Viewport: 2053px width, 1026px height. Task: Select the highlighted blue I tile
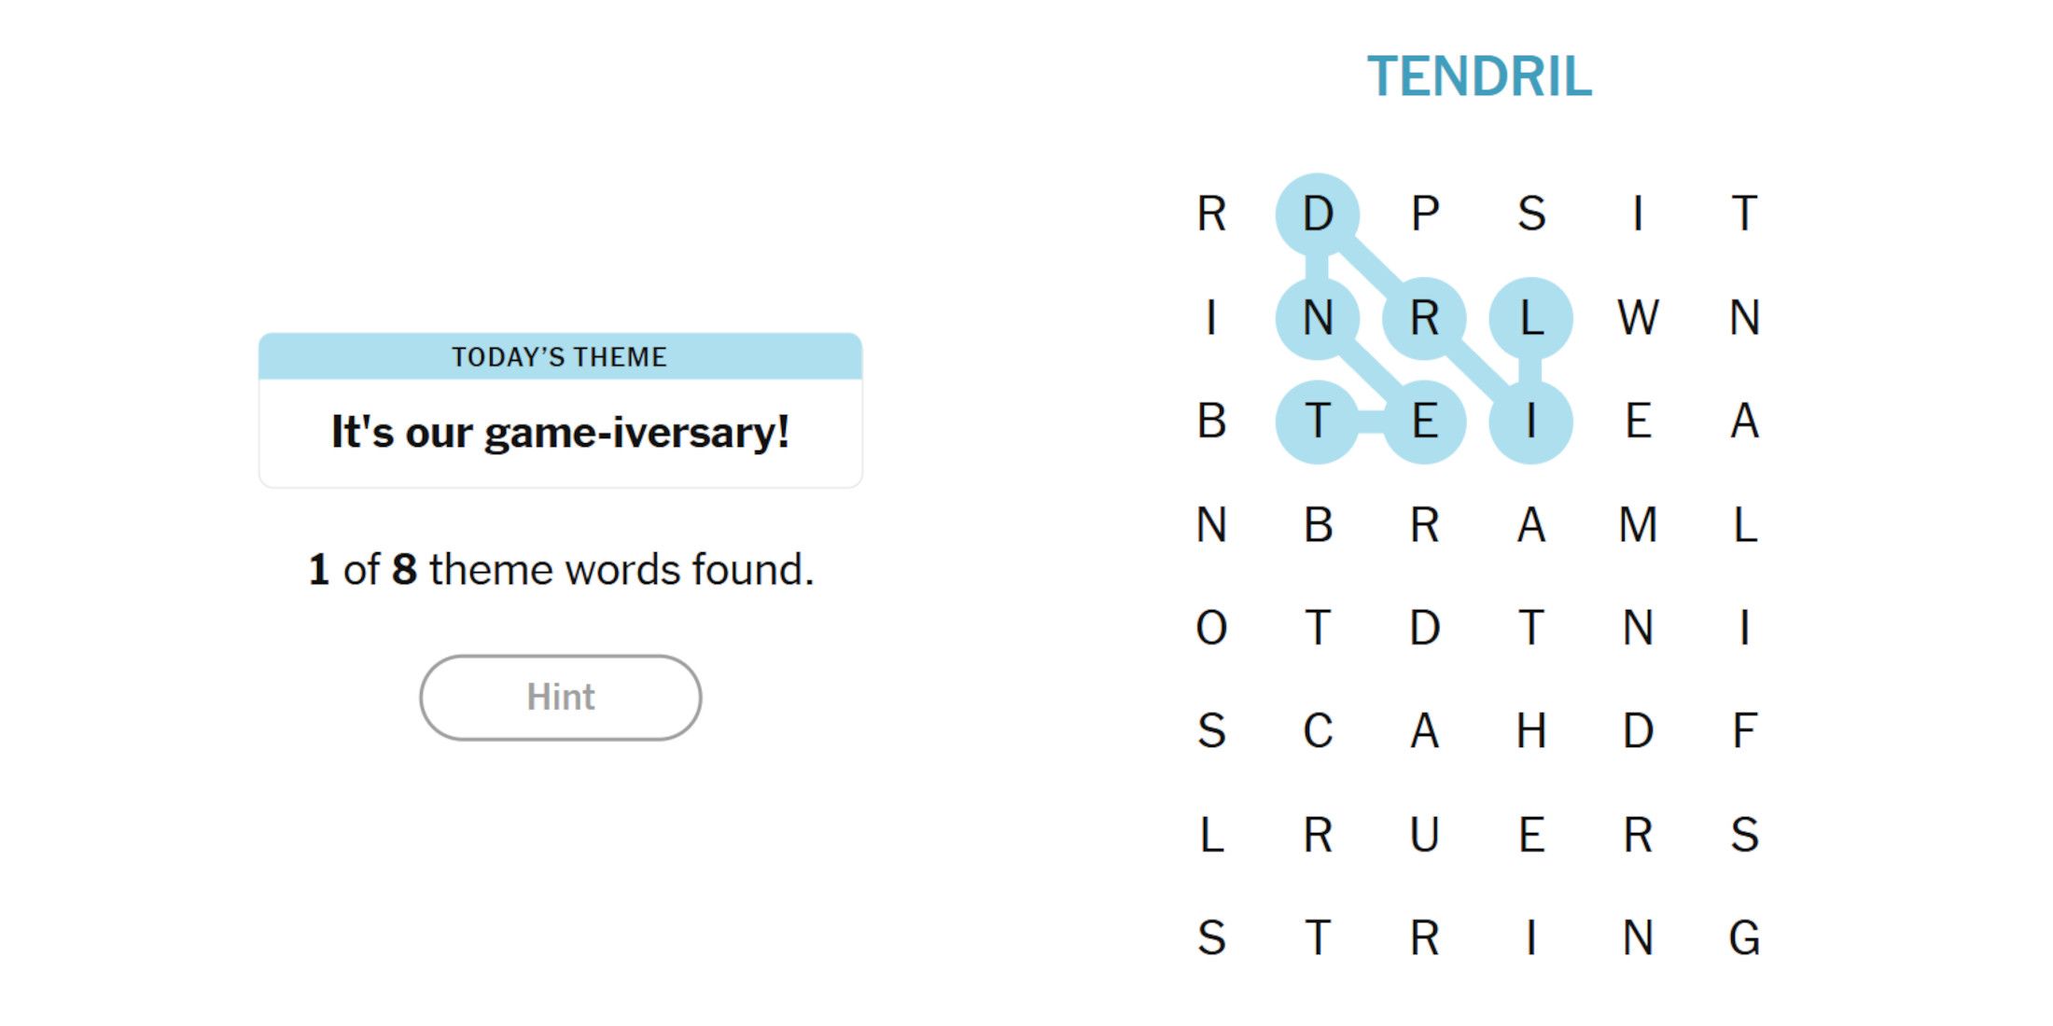click(1530, 422)
